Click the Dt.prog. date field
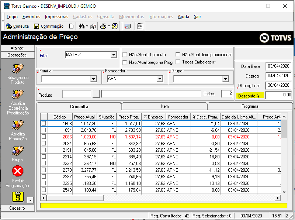The height and width of the screenshot is (220, 295). pos(278,76)
